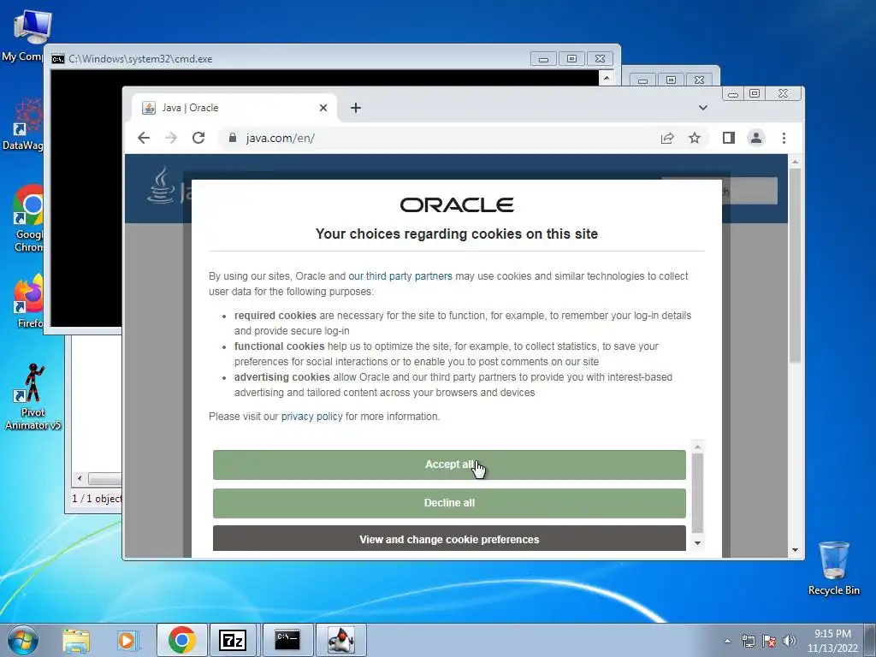Viewport: 876px width, 657px height.
Task: Click Chrome back arrow button
Action: [144, 138]
